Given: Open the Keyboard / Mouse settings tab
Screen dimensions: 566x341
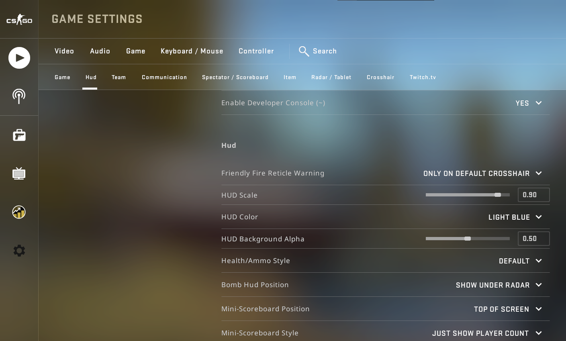Looking at the screenshot, I should 192,51.
